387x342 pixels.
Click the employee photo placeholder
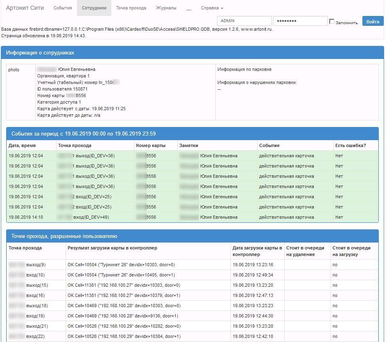point(14,70)
